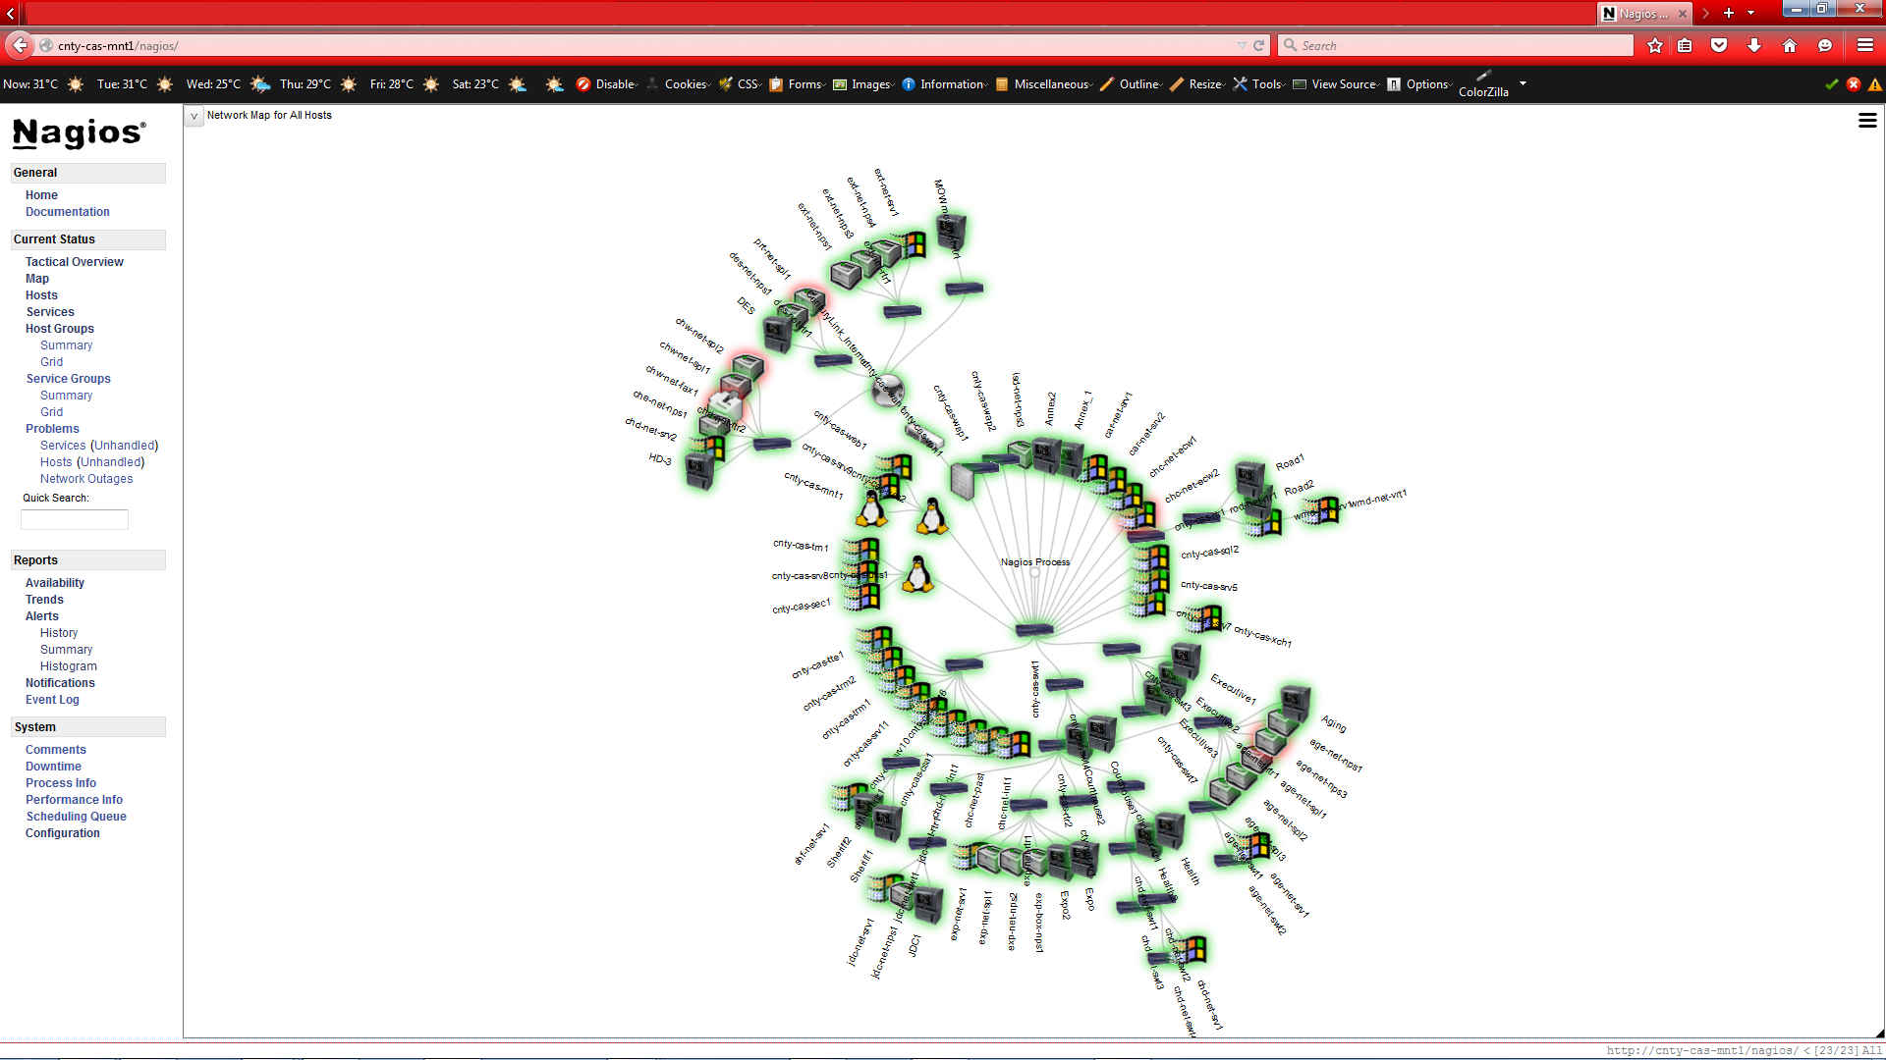Screen dimensions: 1886x1060
Task: Click the bookmark star icon
Action: pos(1655,46)
